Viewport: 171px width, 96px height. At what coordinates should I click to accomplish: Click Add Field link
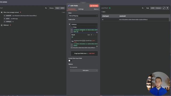(92, 53)
